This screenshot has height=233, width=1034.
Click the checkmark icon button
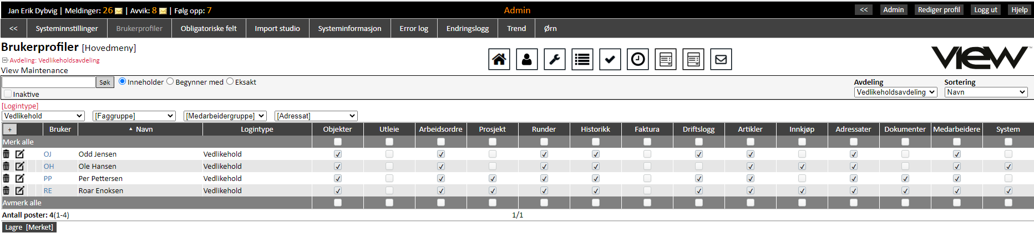(x=610, y=59)
